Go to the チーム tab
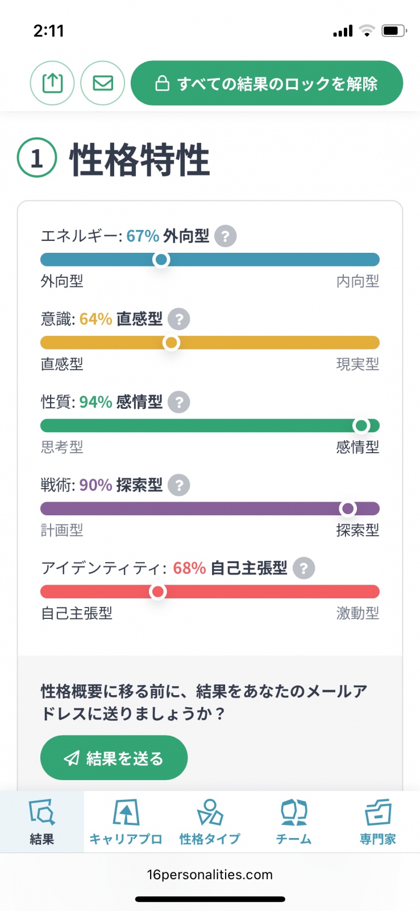The width and height of the screenshot is (420, 911). coord(294,822)
